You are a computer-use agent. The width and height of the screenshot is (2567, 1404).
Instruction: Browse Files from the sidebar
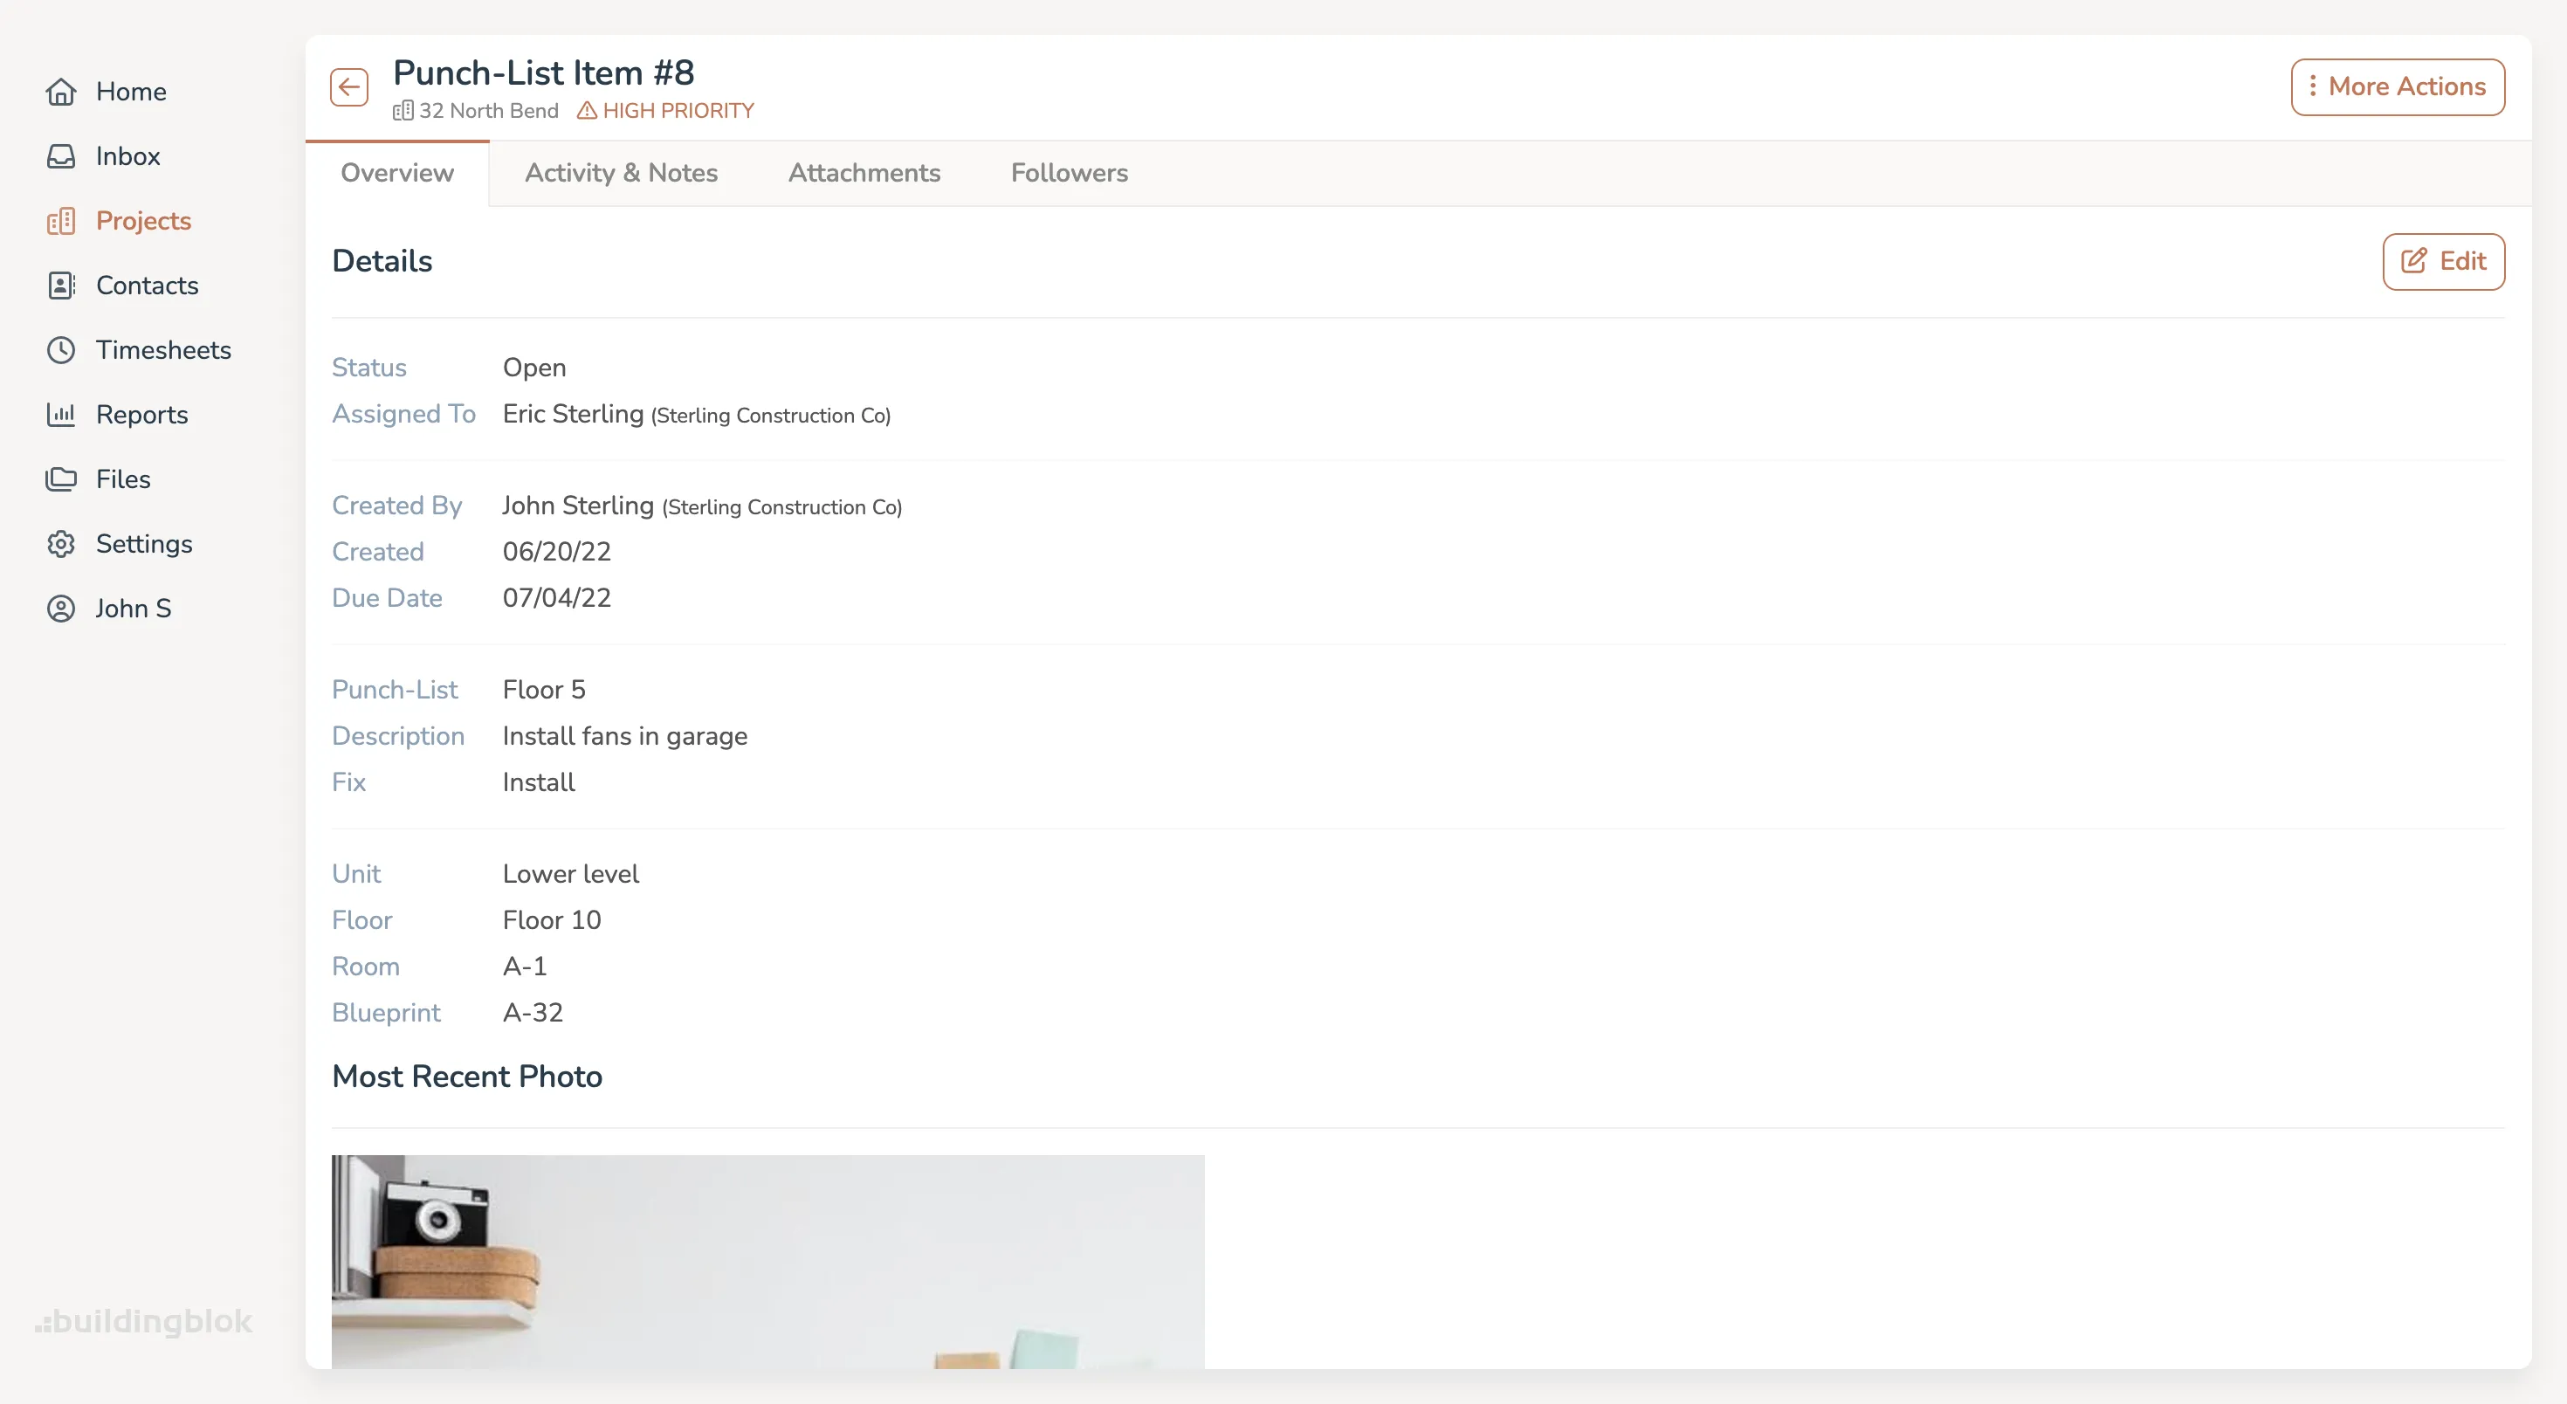pyautogui.click(x=122, y=478)
